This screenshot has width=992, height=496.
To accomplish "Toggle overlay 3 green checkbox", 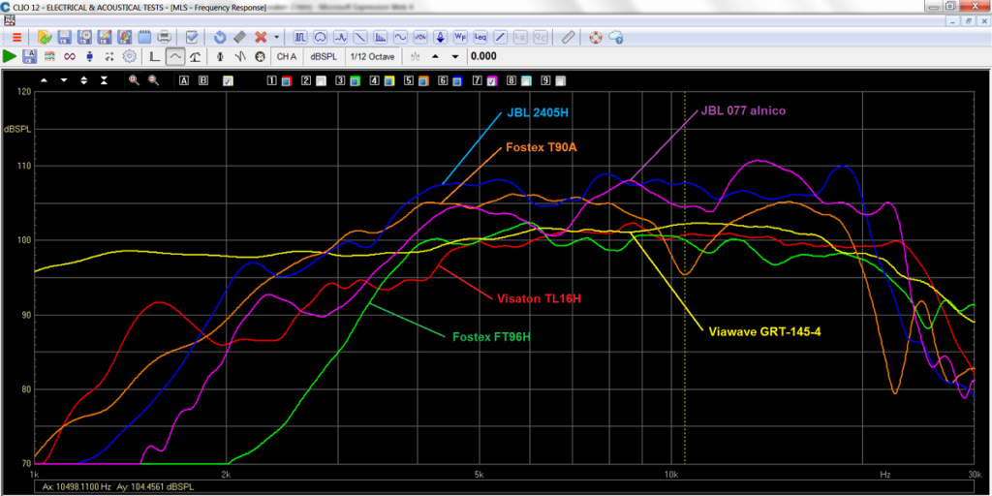I will click(x=355, y=81).
